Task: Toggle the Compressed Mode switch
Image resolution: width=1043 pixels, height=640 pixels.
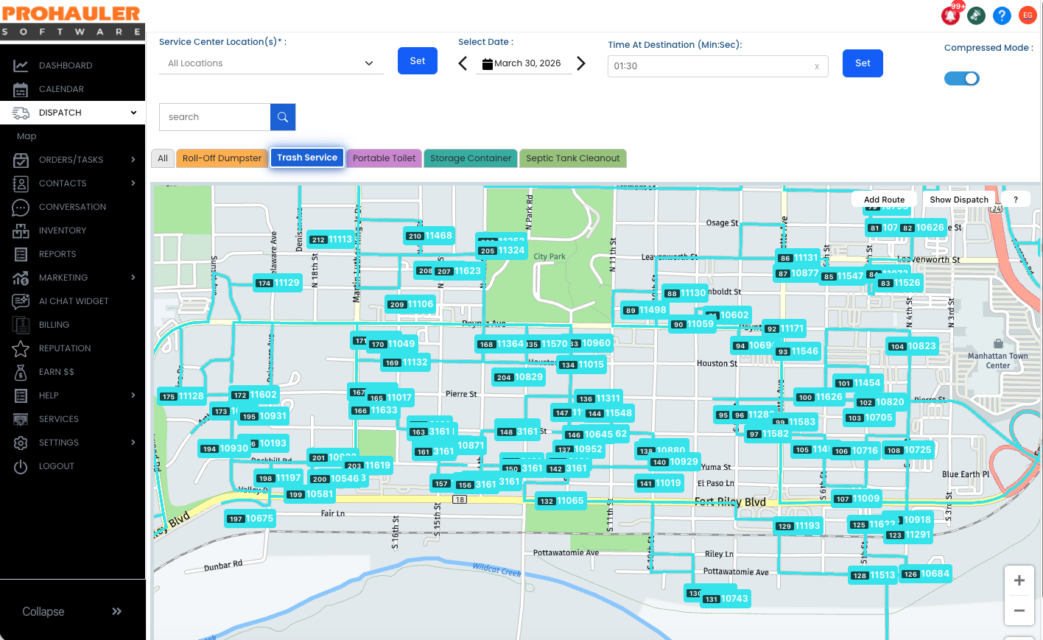Action: tap(962, 78)
